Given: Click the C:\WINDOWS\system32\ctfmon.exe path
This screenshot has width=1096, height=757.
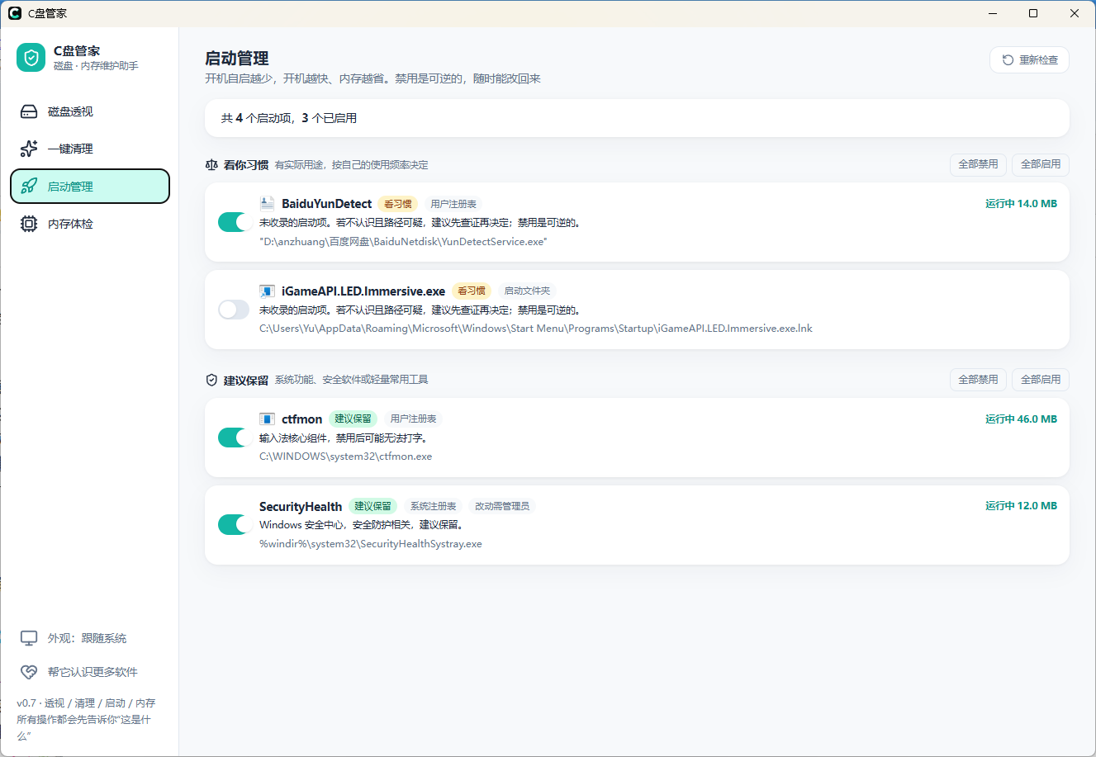Looking at the screenshot, I should (345, 456).
